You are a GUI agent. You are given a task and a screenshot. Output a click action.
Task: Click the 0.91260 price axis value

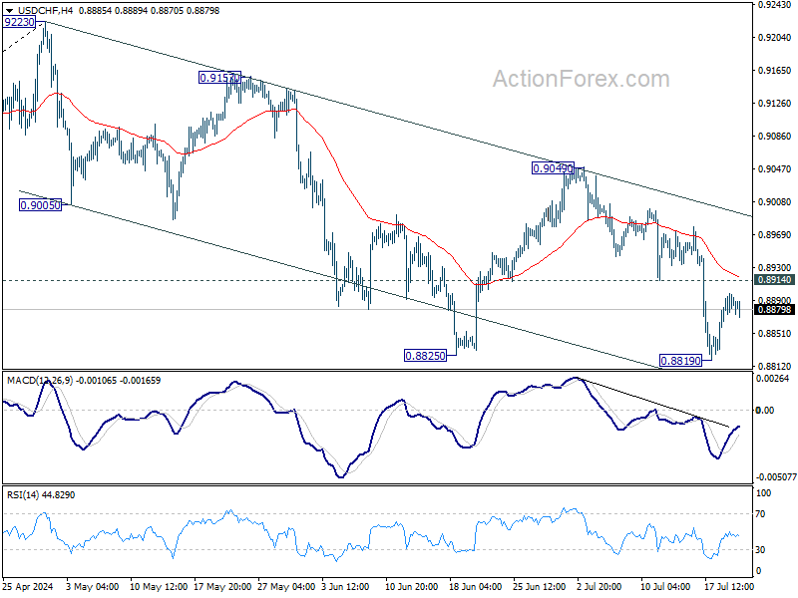click(775, 104)
